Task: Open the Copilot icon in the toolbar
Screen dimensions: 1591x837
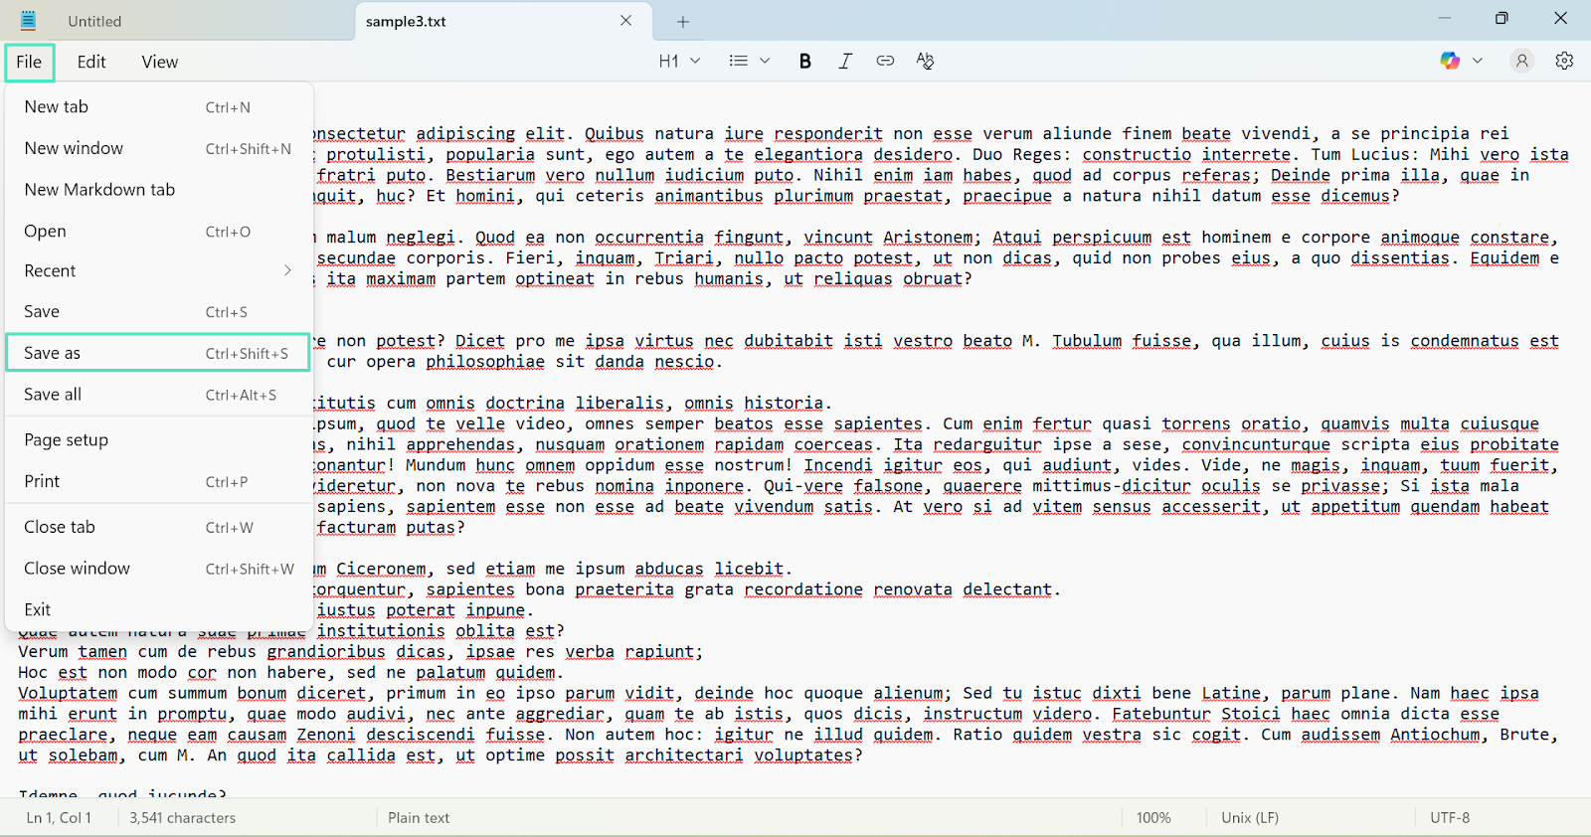Action: (x=1450, y=61)
